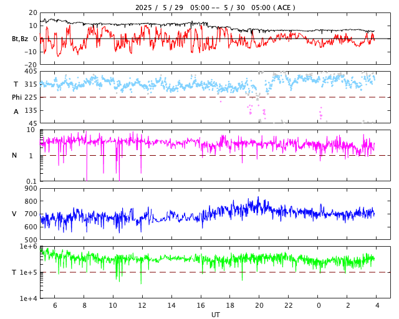Click the plot title date range with ACE

point(215,7)
